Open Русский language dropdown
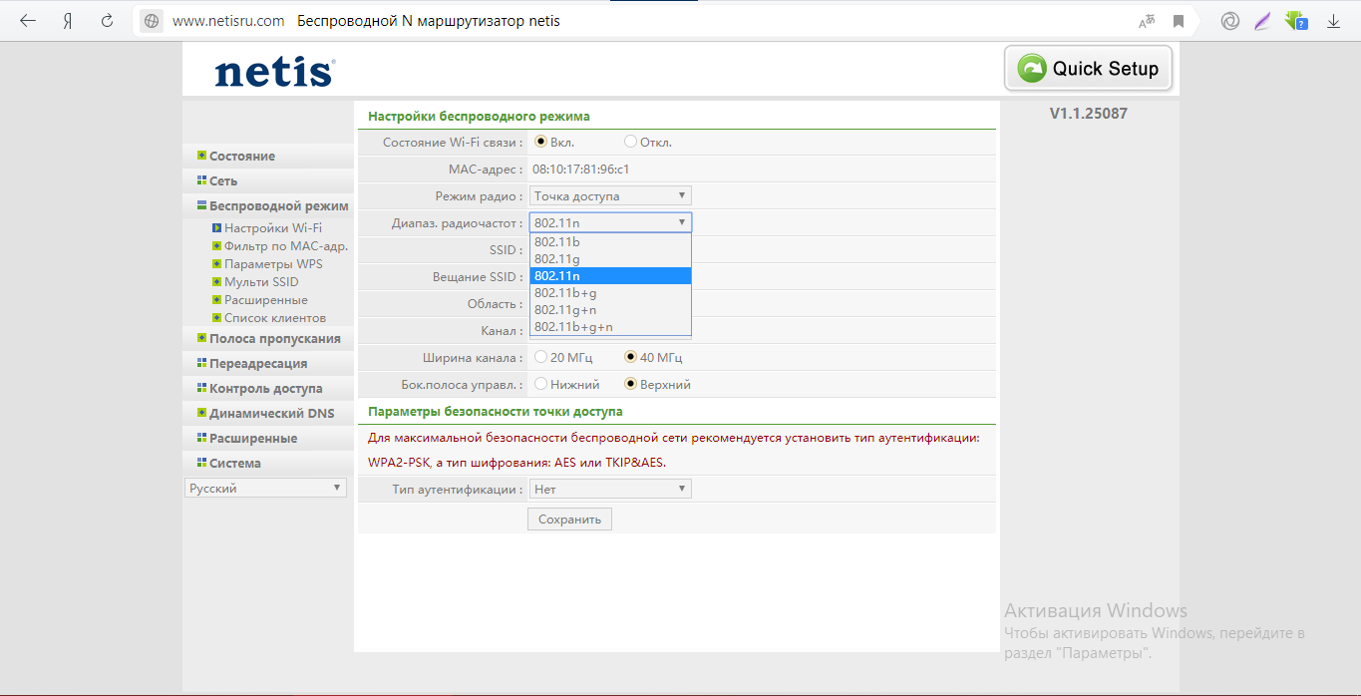 point(265,489)
